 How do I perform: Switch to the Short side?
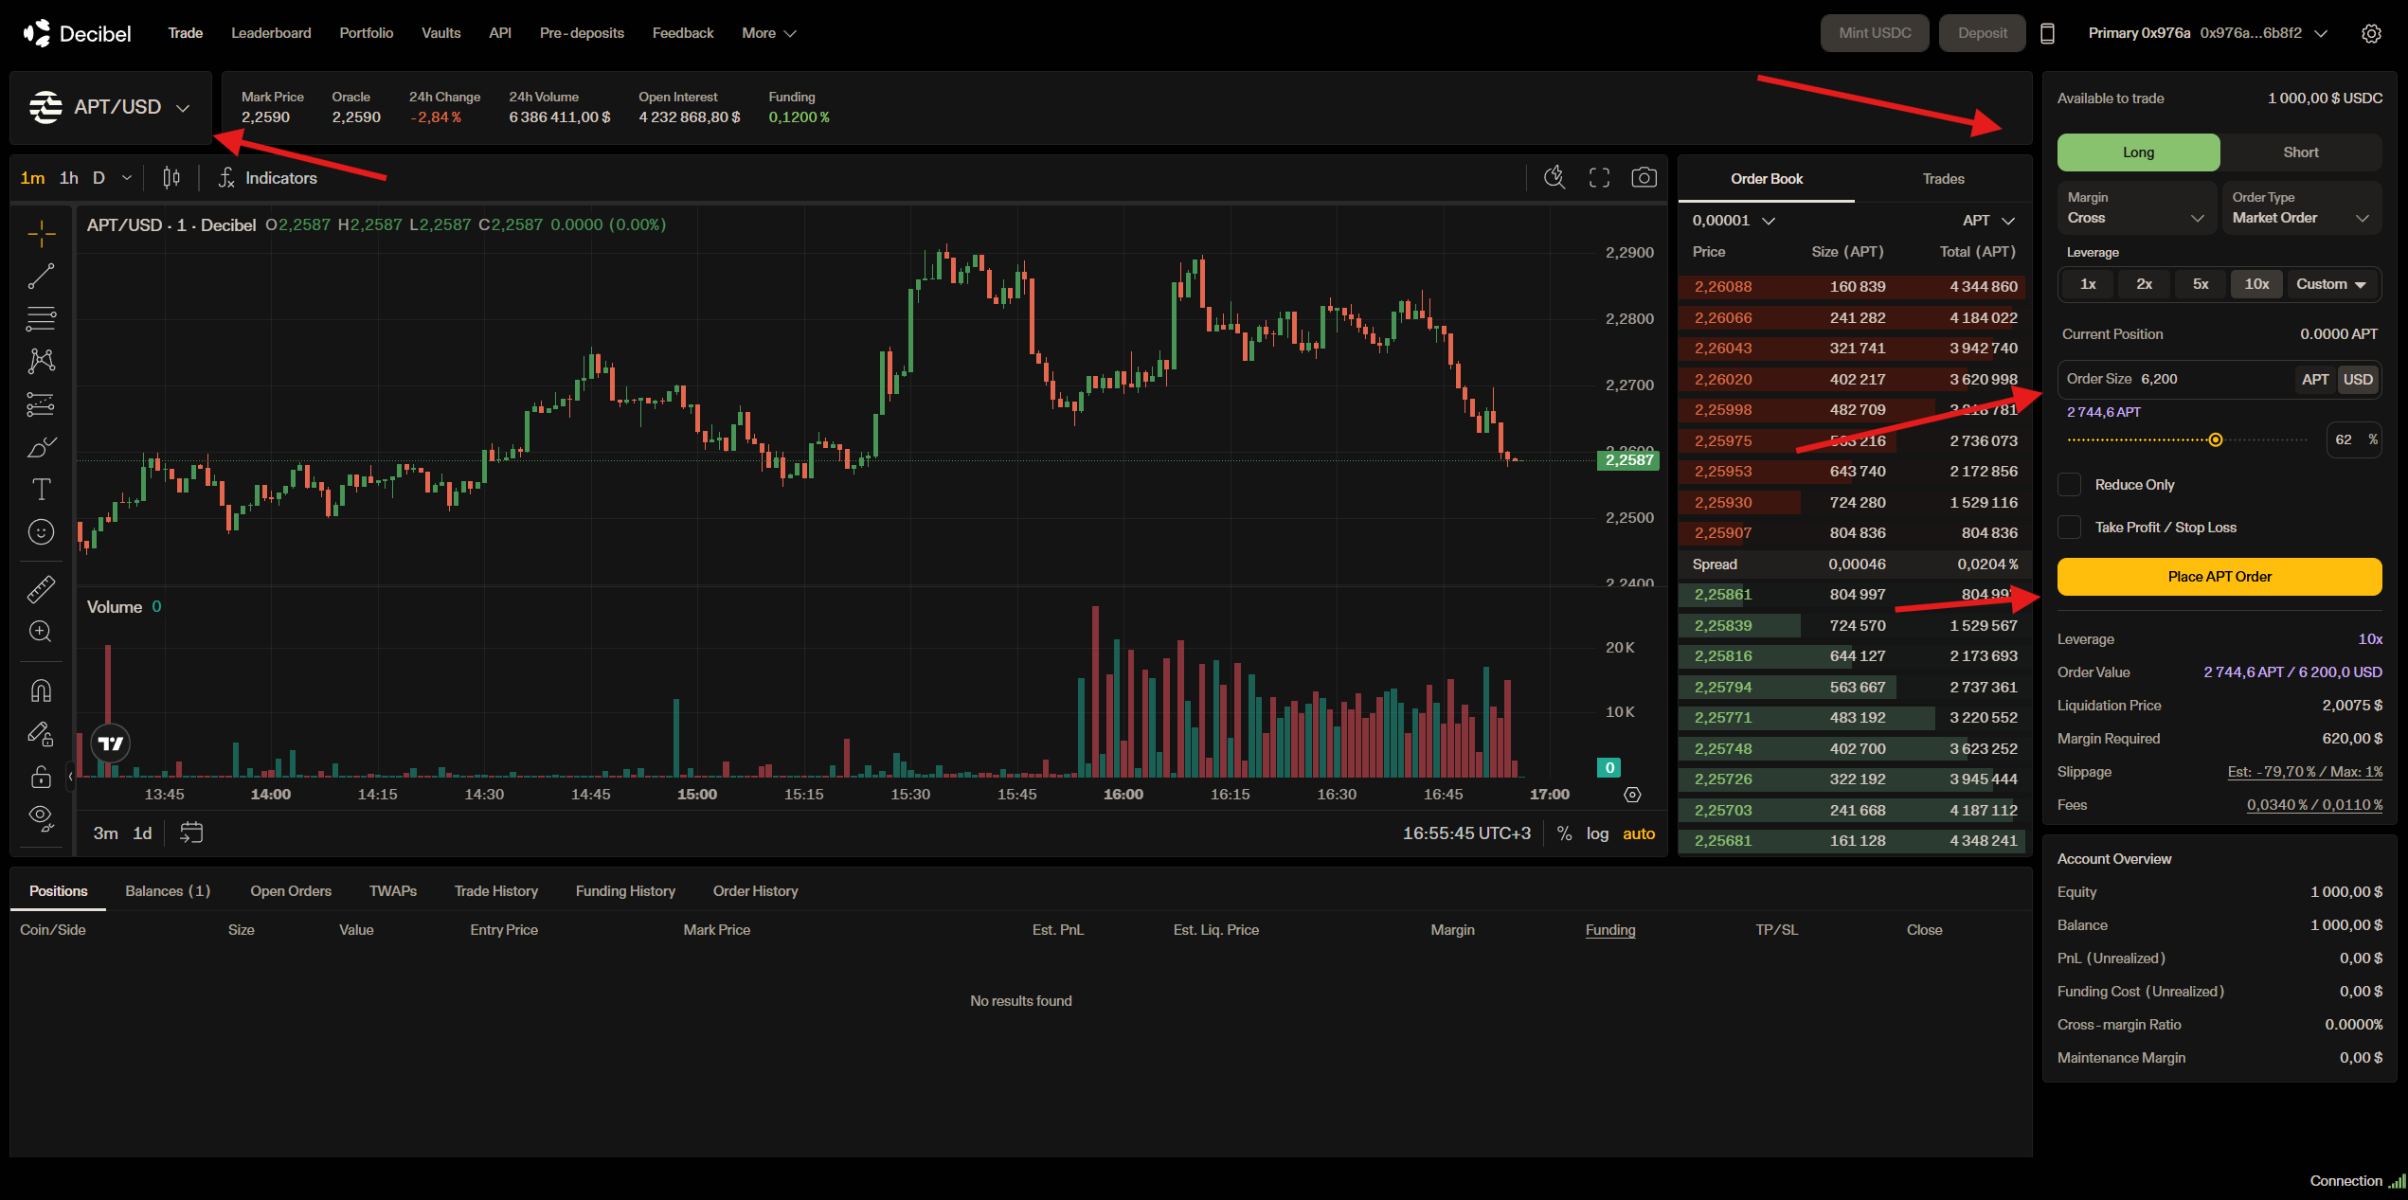point(2300,152)
